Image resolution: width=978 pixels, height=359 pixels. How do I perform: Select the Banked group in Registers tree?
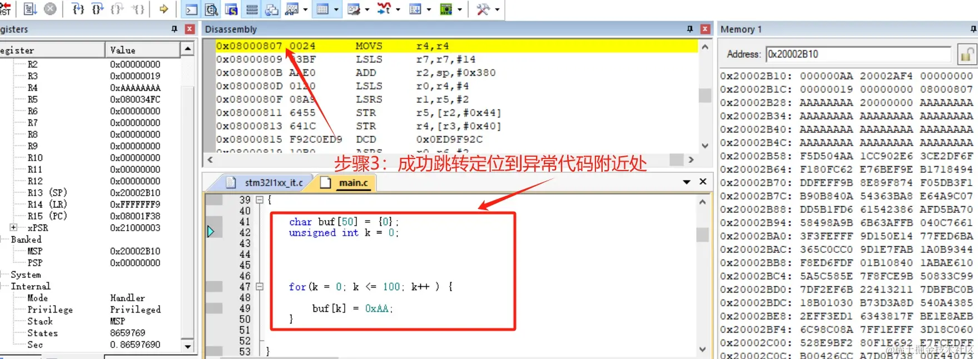(26, 240)
